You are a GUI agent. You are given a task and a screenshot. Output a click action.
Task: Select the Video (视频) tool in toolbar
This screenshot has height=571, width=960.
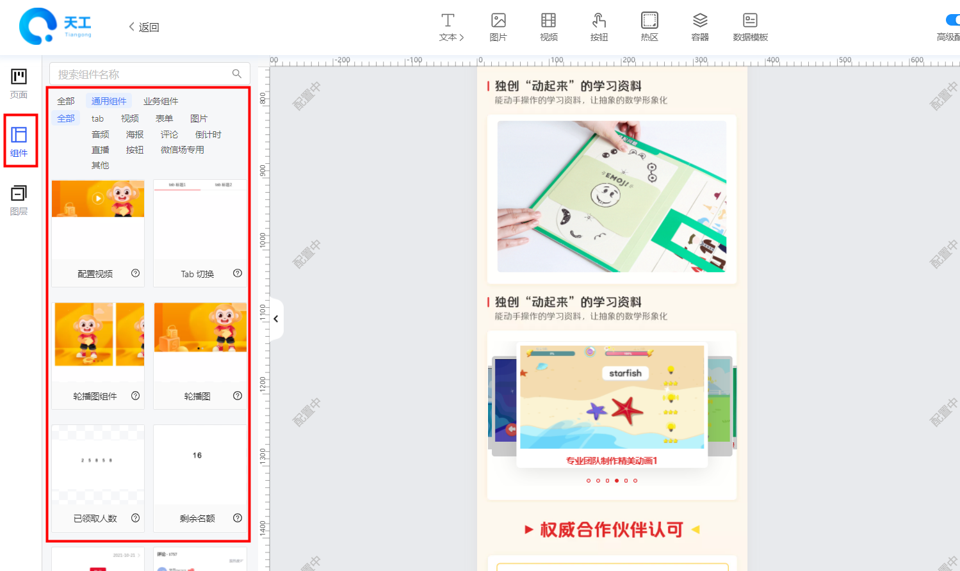click(548, 27)
